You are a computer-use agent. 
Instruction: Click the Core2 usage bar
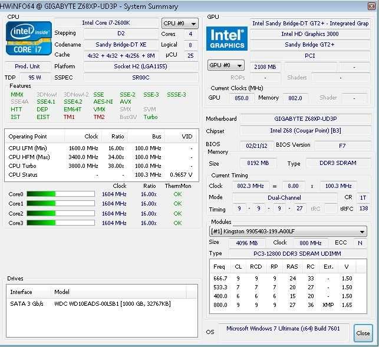(x=61, y=213)
